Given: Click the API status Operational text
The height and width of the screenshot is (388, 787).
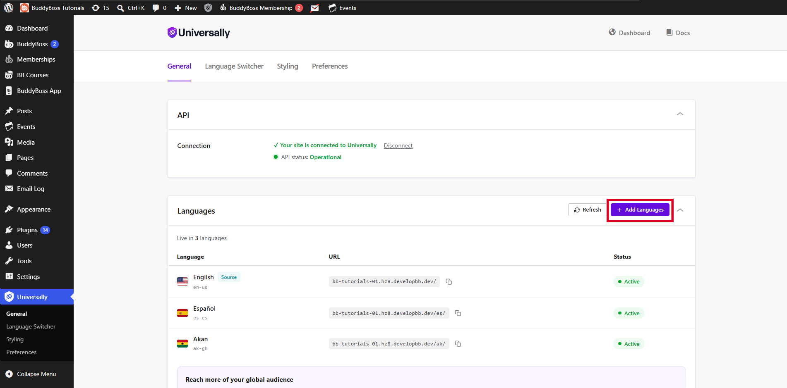Looking at the screenshot, I should pyautogui.click(x=325, y=157).
